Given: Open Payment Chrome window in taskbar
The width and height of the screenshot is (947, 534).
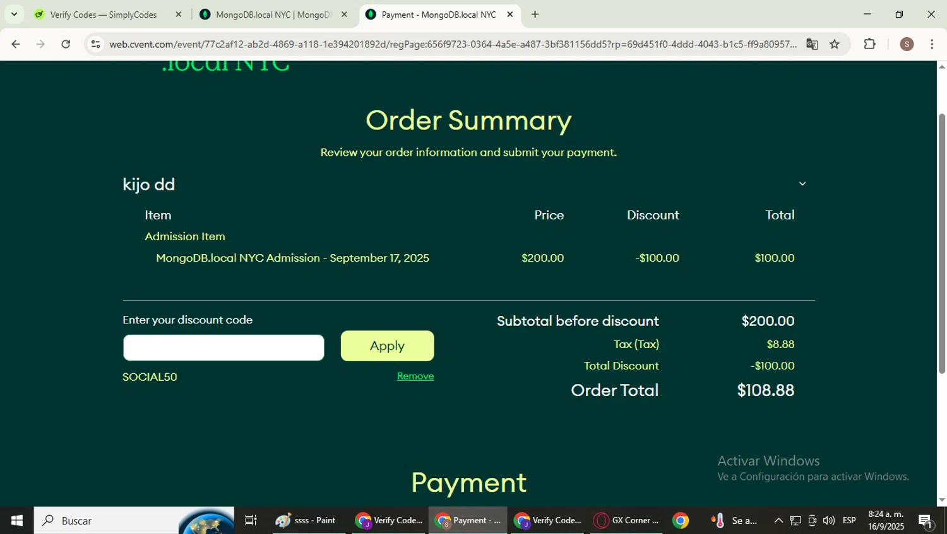Looking at the screenshot, I should [468, 520].
